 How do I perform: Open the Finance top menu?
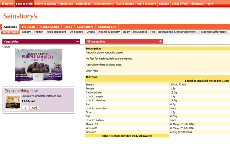[164, 4]
